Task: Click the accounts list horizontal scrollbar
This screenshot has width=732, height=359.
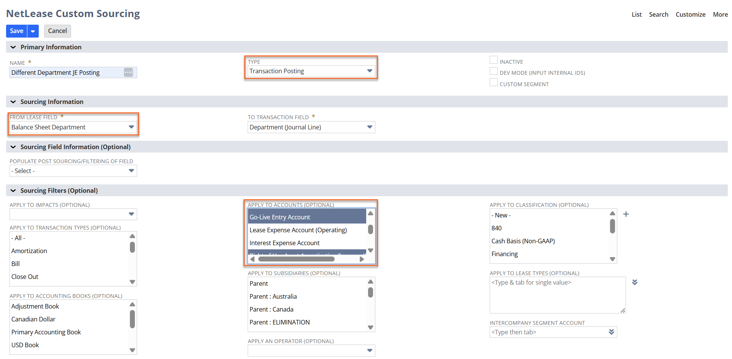Action: 296,259
